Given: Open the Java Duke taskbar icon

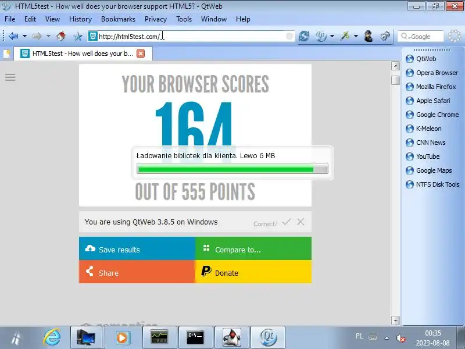Looking at the screenshot, I should coord(232,337).
